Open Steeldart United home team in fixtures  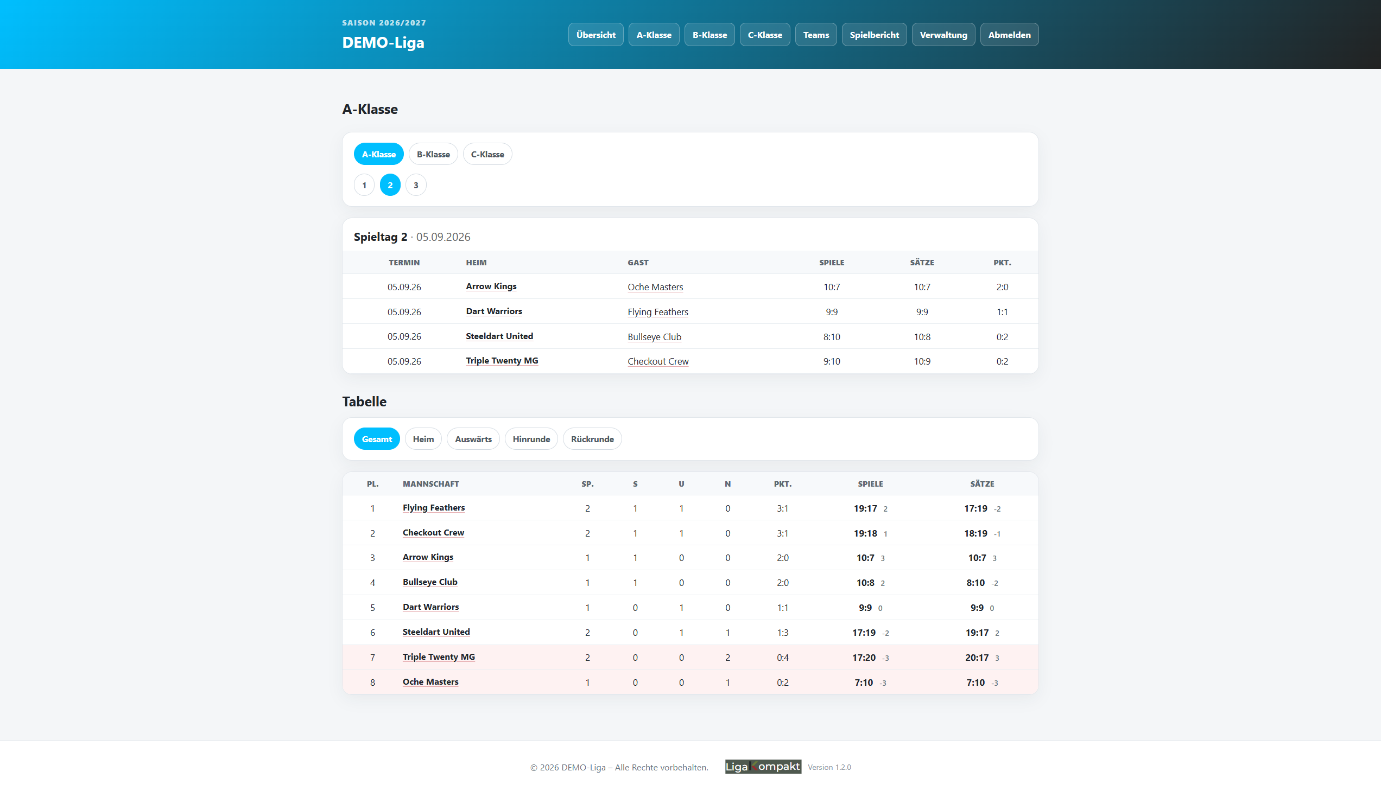tap(499, 336)
